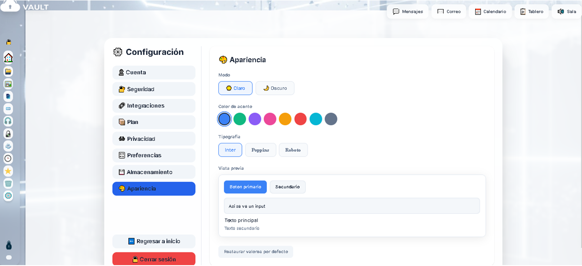Open the home icon in sidebar
Image resolution: width=582 pixels, height=266 pixels.
[x=8, y=58]
